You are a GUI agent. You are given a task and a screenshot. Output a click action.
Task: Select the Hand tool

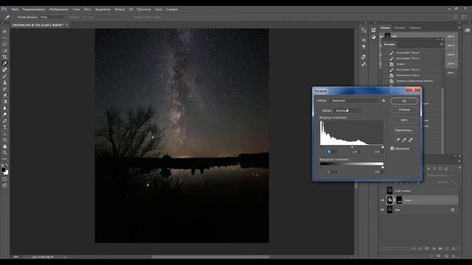tap(4, 146)
